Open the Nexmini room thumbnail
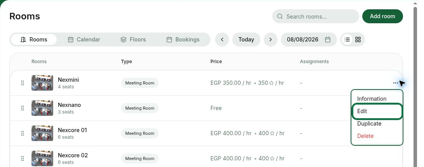Viewport: 424px width, 167px height. (x=42, y=83)
